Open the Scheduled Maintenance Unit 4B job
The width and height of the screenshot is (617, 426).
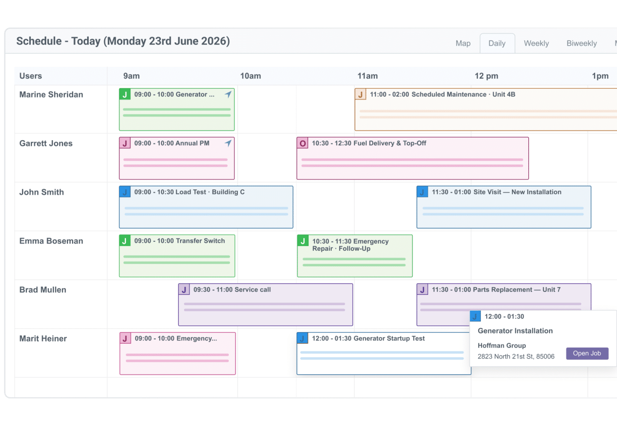(x=486, y=109)
